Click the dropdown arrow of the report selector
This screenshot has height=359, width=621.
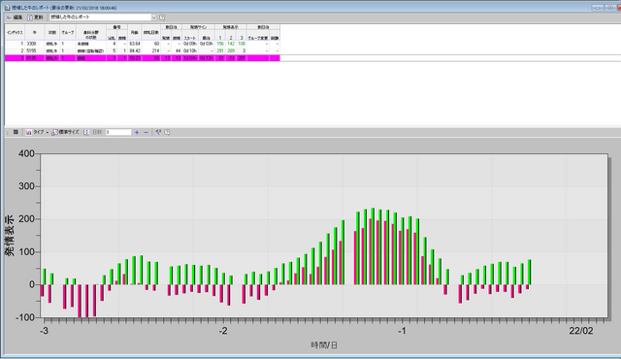coord(154,17)
